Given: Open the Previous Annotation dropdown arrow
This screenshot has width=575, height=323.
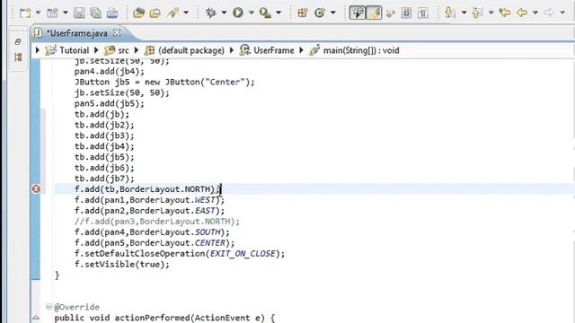Looking at the screenshot, I should coord(491,13).
